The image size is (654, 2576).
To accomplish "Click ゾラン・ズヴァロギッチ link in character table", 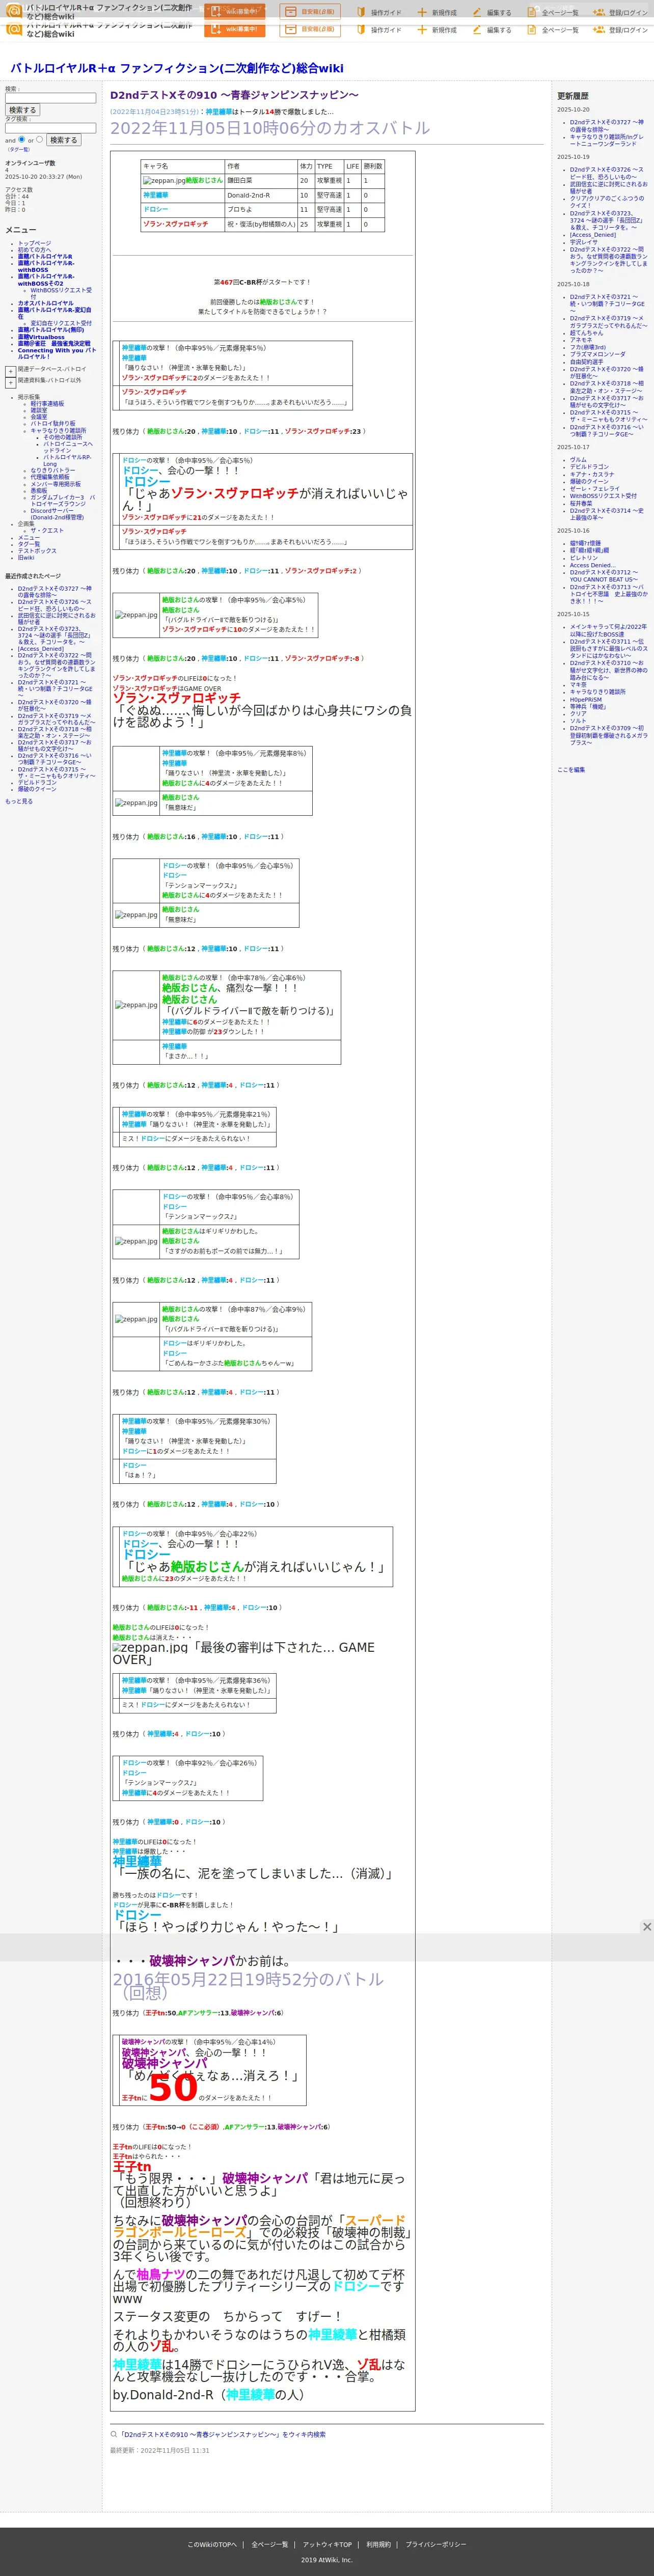I will click(x=175, y=224).
